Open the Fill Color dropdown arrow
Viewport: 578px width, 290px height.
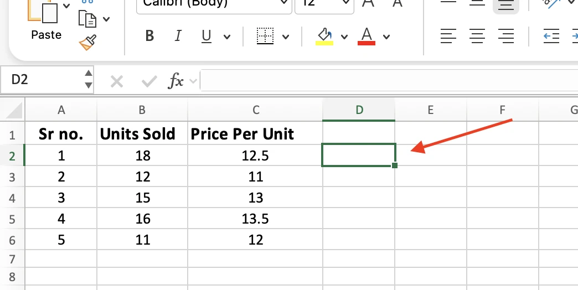point(344,37)
